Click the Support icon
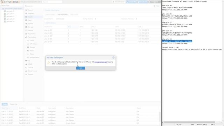Viewport: 224px width, 126px height. point(26,75)
